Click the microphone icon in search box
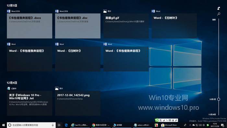This screenshot has width=227, height=128. pos(53,125)
